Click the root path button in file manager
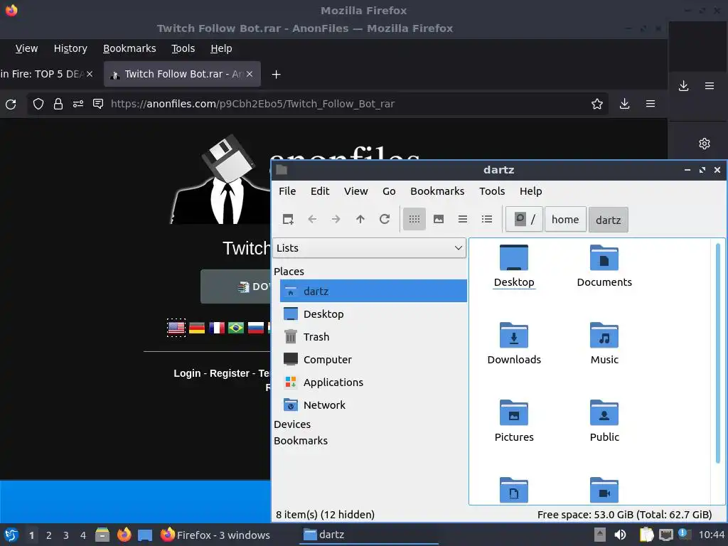The image size is (728, 546). (x=524, y=219)
